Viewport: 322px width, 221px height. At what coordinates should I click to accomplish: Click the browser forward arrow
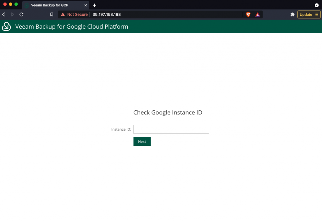click(x=12, y=14)
